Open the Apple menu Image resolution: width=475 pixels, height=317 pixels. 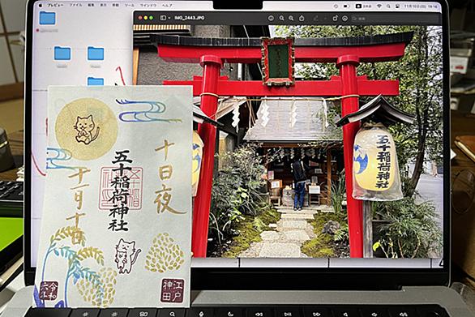click(x=41, y=5)
